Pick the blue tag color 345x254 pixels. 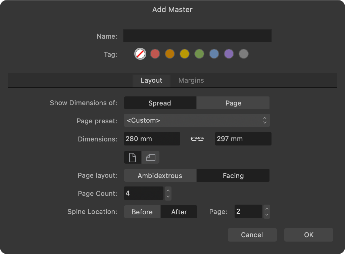[214, 54]
